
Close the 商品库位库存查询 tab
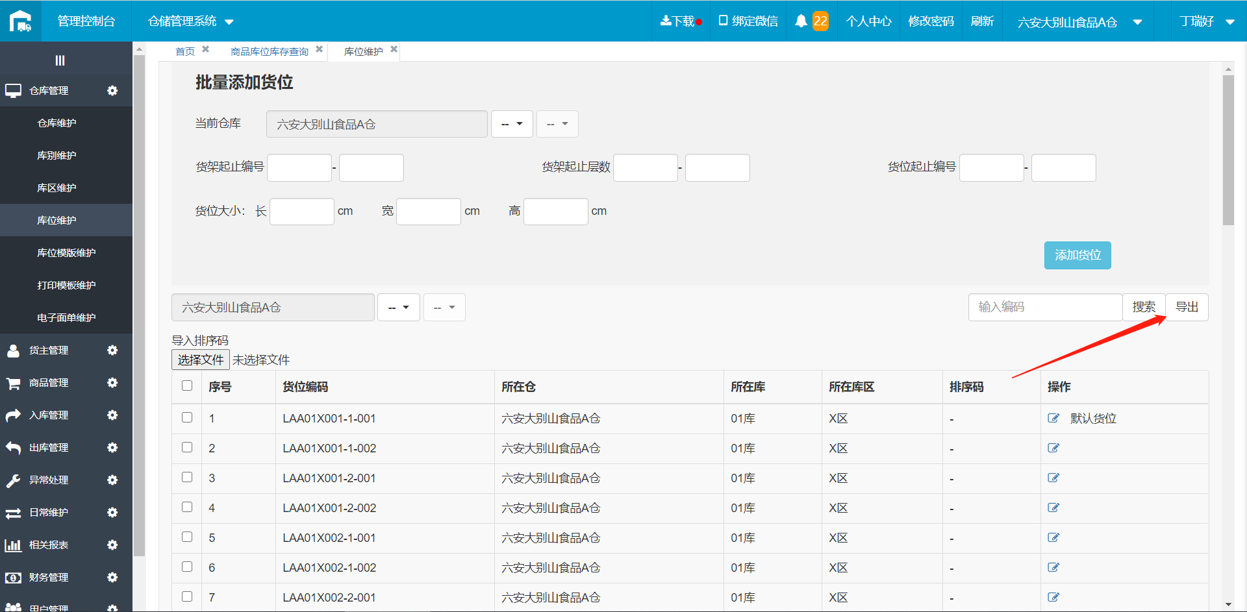coord(319,49)
